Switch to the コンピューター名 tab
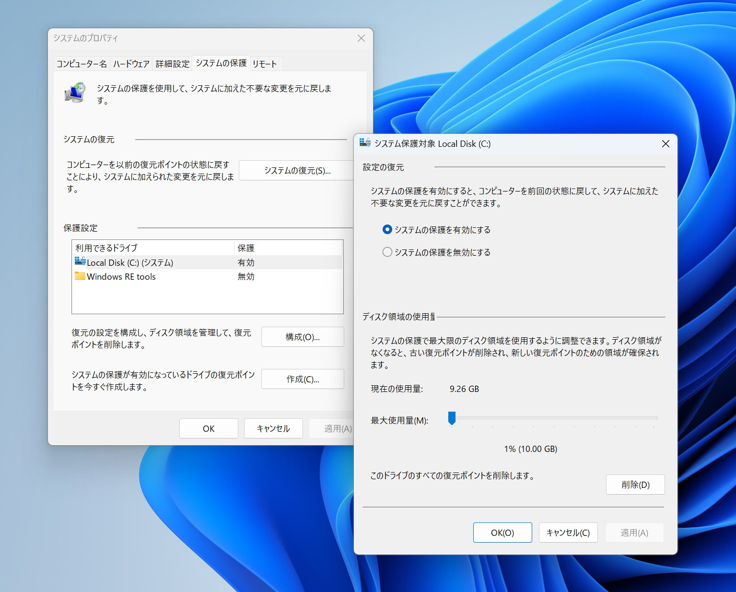 [x=81, y=63]
